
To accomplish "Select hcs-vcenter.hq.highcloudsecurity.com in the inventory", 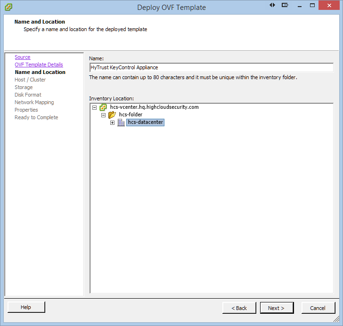I will 154,107.
